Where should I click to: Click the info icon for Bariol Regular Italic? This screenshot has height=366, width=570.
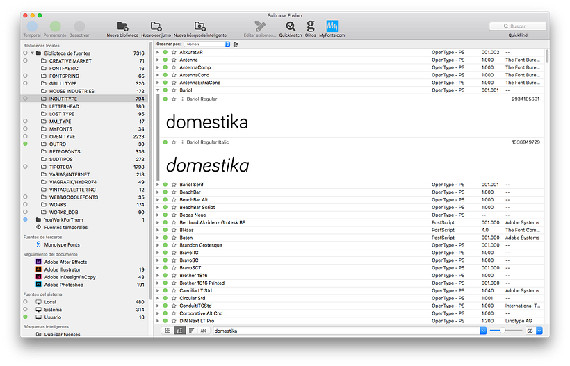tap(182, 142)
